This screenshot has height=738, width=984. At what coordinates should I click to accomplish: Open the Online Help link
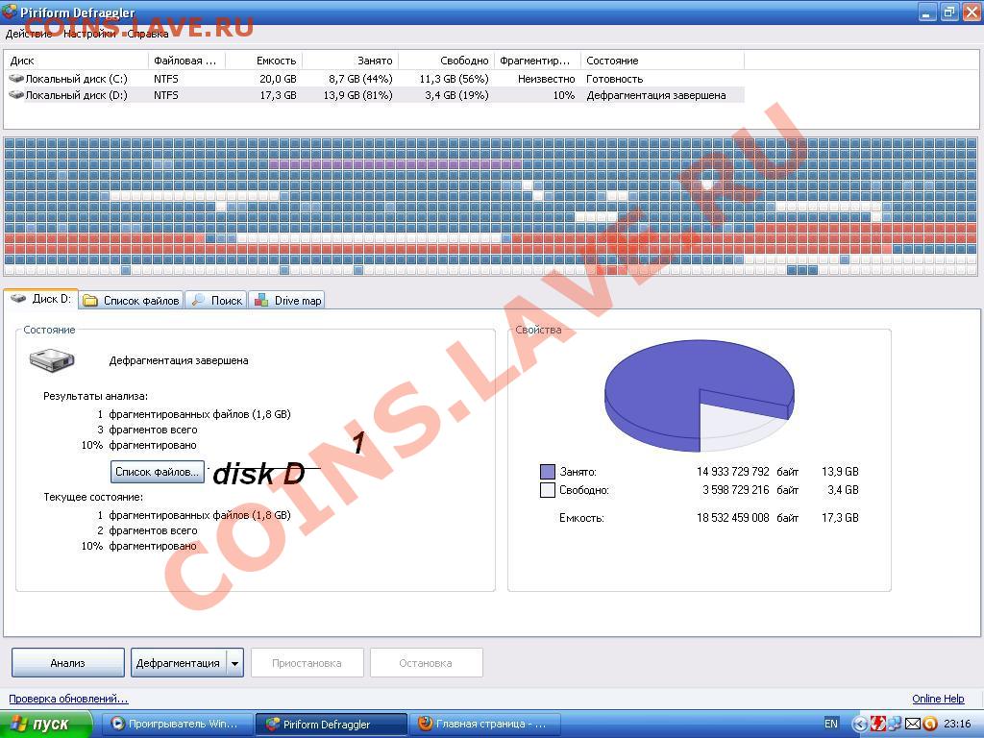coord(938,699)
